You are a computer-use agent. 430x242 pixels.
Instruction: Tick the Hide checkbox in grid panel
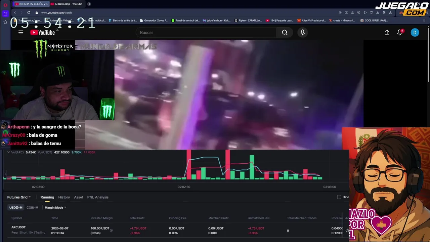tap(339, 197)
